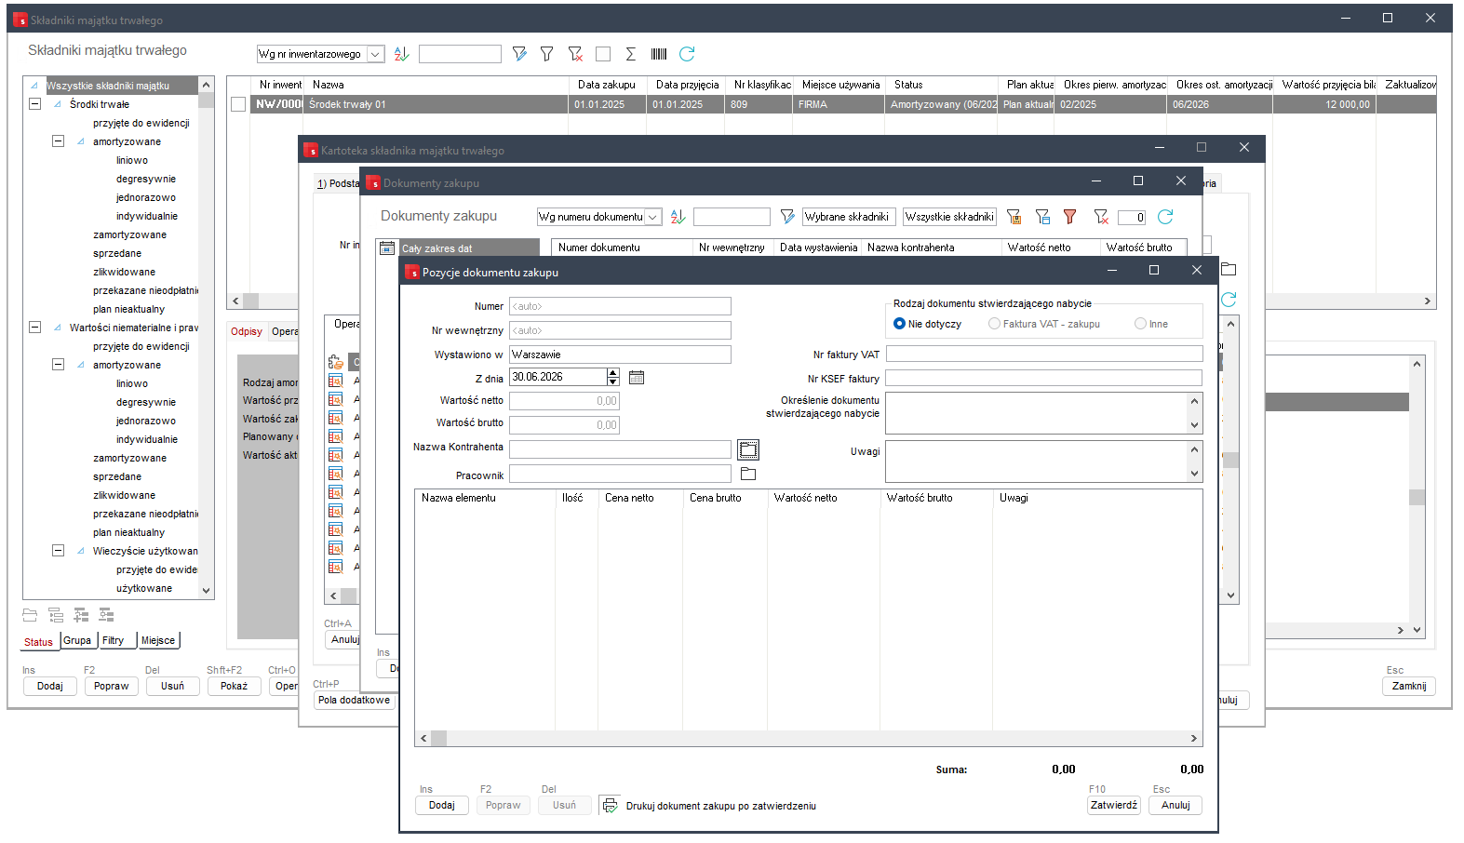Open 'Wg nr inwentarzowego' sort dropdown
The width and height of the screenshot is (1464, 843).
pos(375,55)
